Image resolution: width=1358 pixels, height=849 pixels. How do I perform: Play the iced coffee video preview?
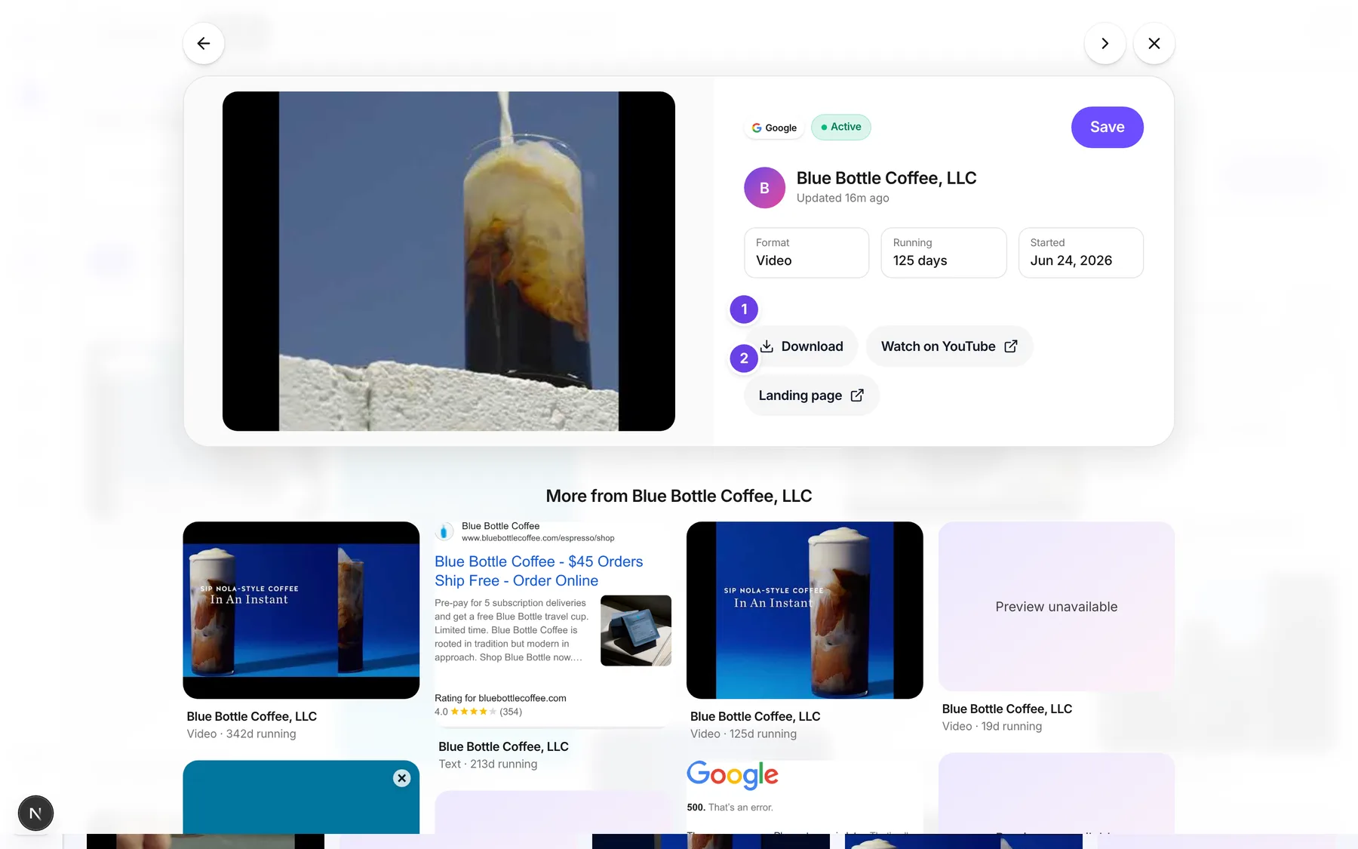(x=448, y=261)
